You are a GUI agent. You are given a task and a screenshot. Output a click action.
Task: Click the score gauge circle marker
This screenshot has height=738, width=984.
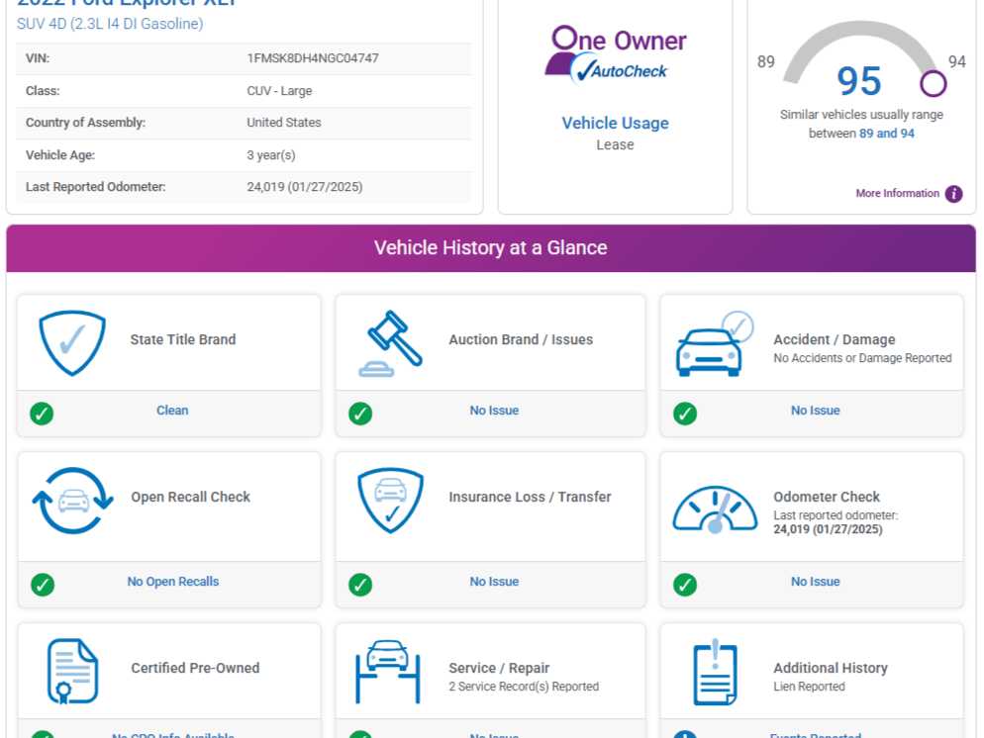click(x=934, y=83)
